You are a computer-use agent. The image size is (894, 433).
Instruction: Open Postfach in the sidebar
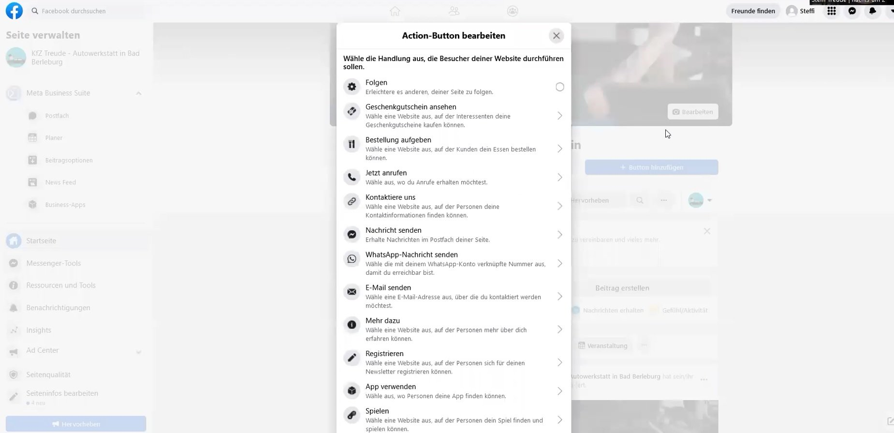pos(57,116)
